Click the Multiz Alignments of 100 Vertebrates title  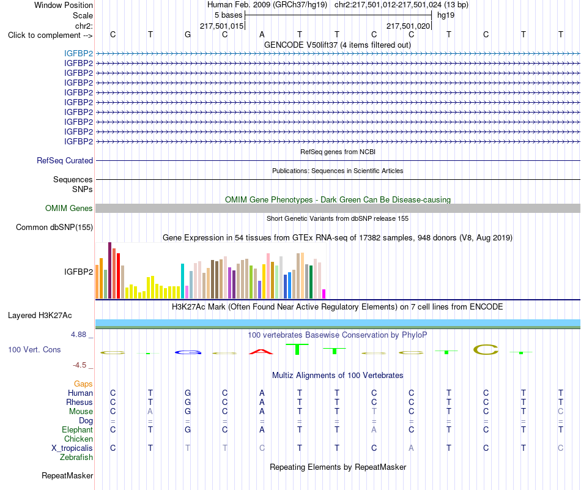(x=338, y=375)
